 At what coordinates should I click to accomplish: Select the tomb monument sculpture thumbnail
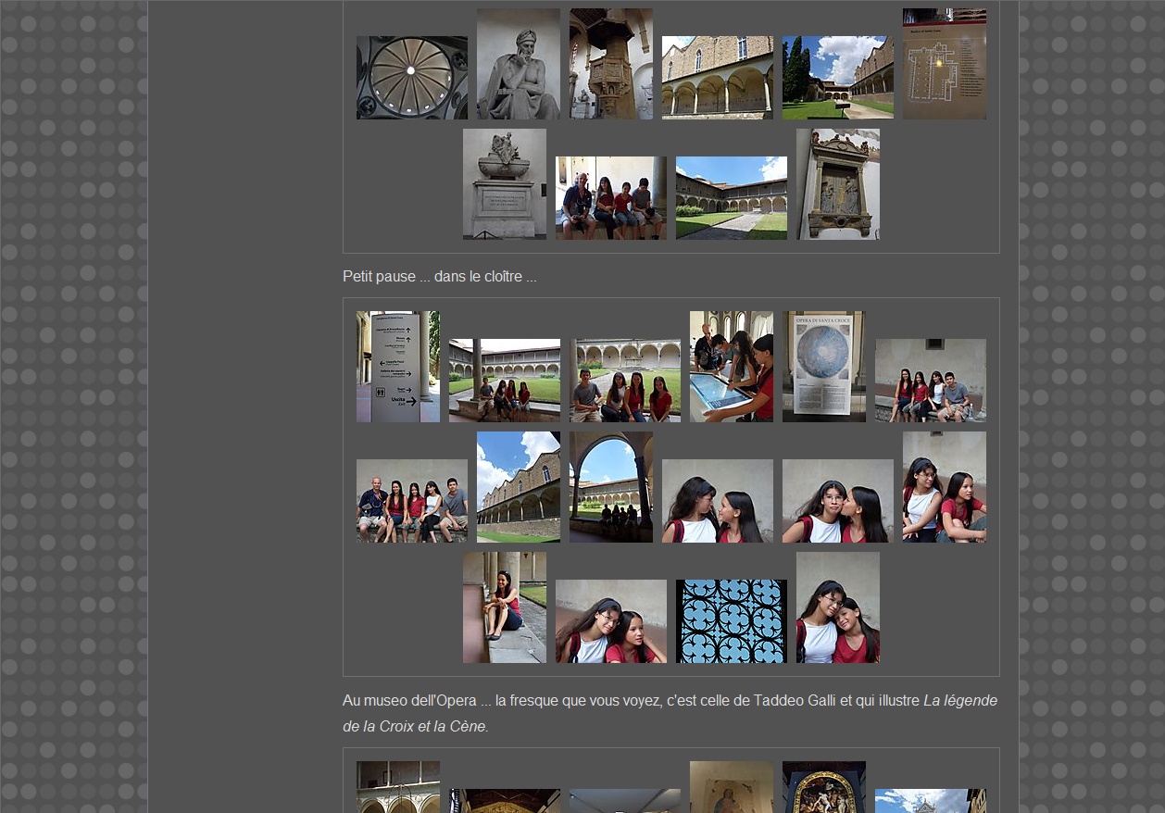click(504, 184)
